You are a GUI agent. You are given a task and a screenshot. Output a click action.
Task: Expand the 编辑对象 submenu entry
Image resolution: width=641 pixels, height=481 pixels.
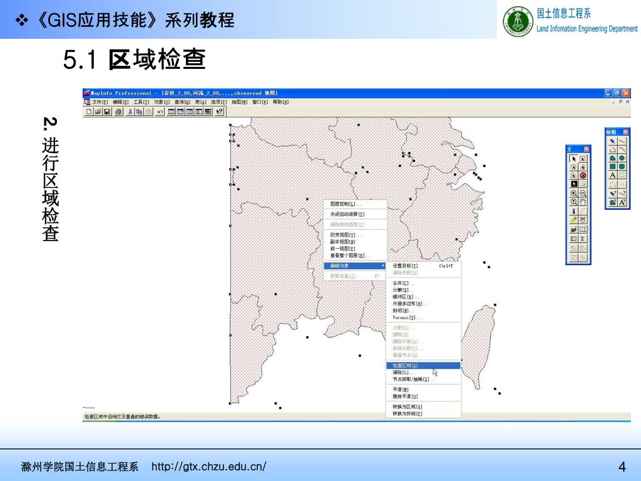[355, 266]
